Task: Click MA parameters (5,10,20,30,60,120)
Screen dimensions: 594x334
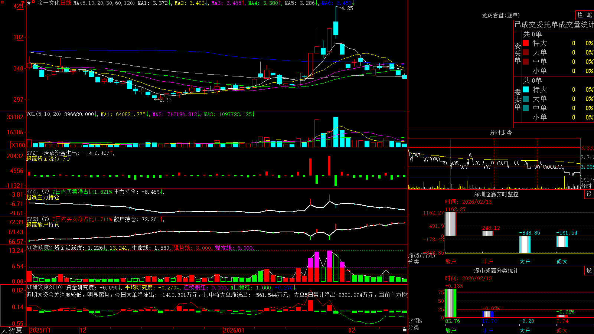Action: [x=104, y=3]
